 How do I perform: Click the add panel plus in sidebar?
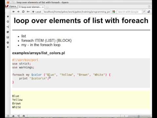(8, 47)
